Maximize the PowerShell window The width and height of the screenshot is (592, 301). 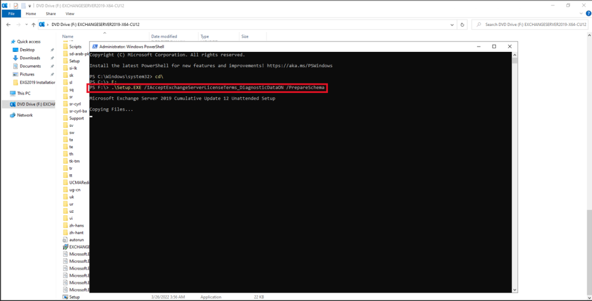pyautogui.click(x=494, y=47)
